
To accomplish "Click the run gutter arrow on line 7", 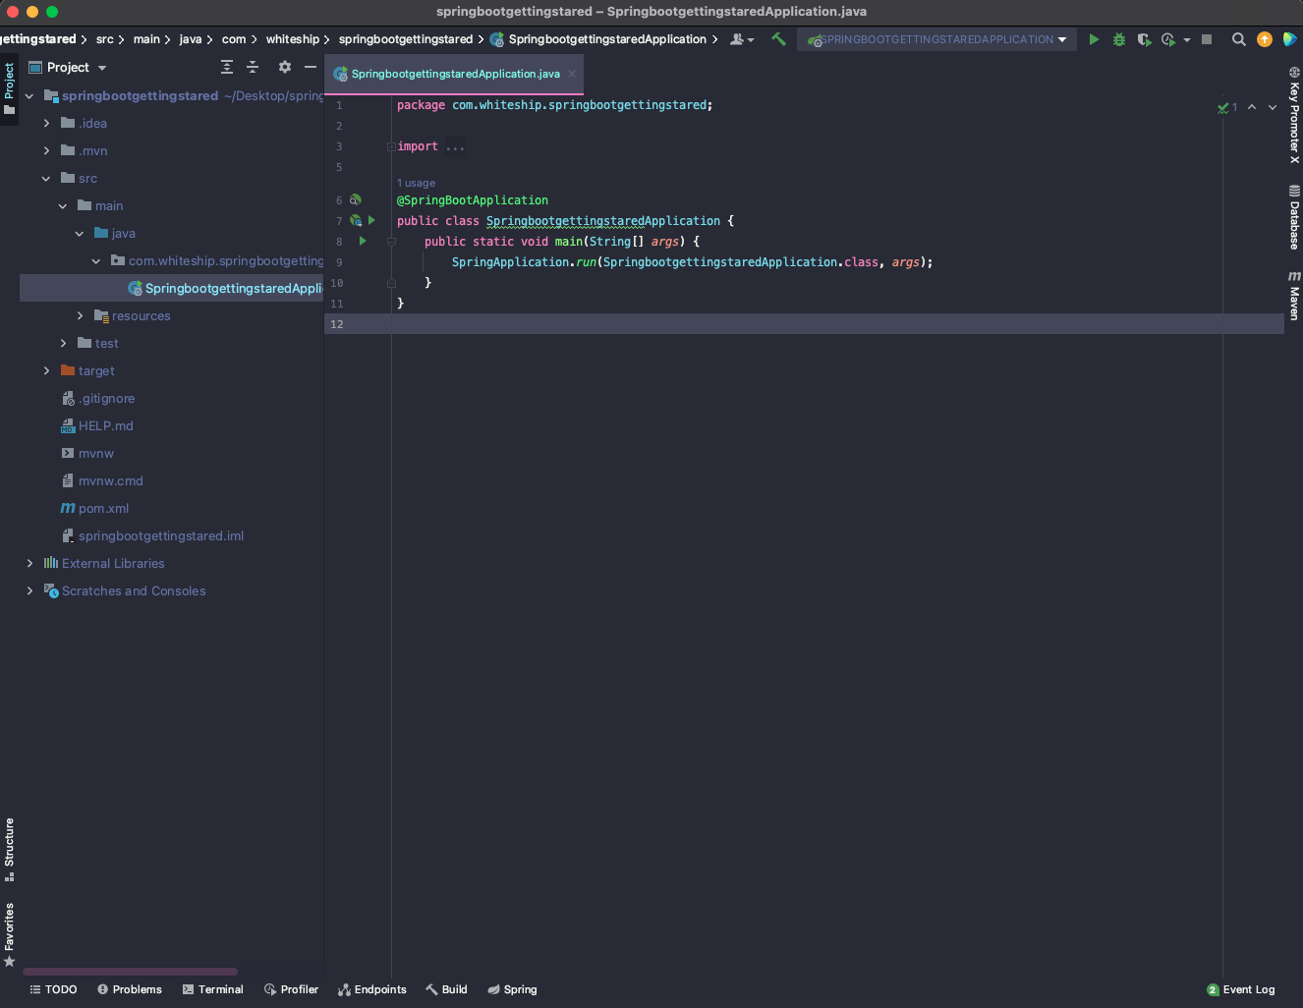I will [x=371, y=220].
